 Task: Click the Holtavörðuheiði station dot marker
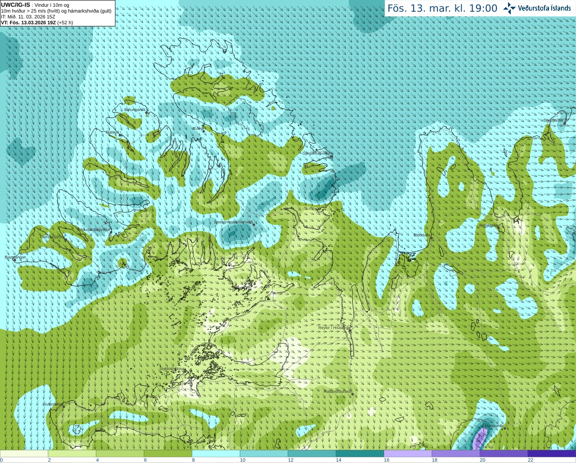(352, 394)
